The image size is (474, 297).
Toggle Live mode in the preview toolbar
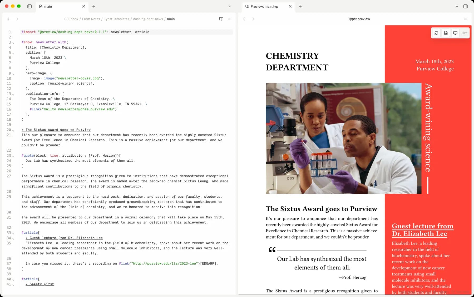pyautogui.click(x=465, y=33)
